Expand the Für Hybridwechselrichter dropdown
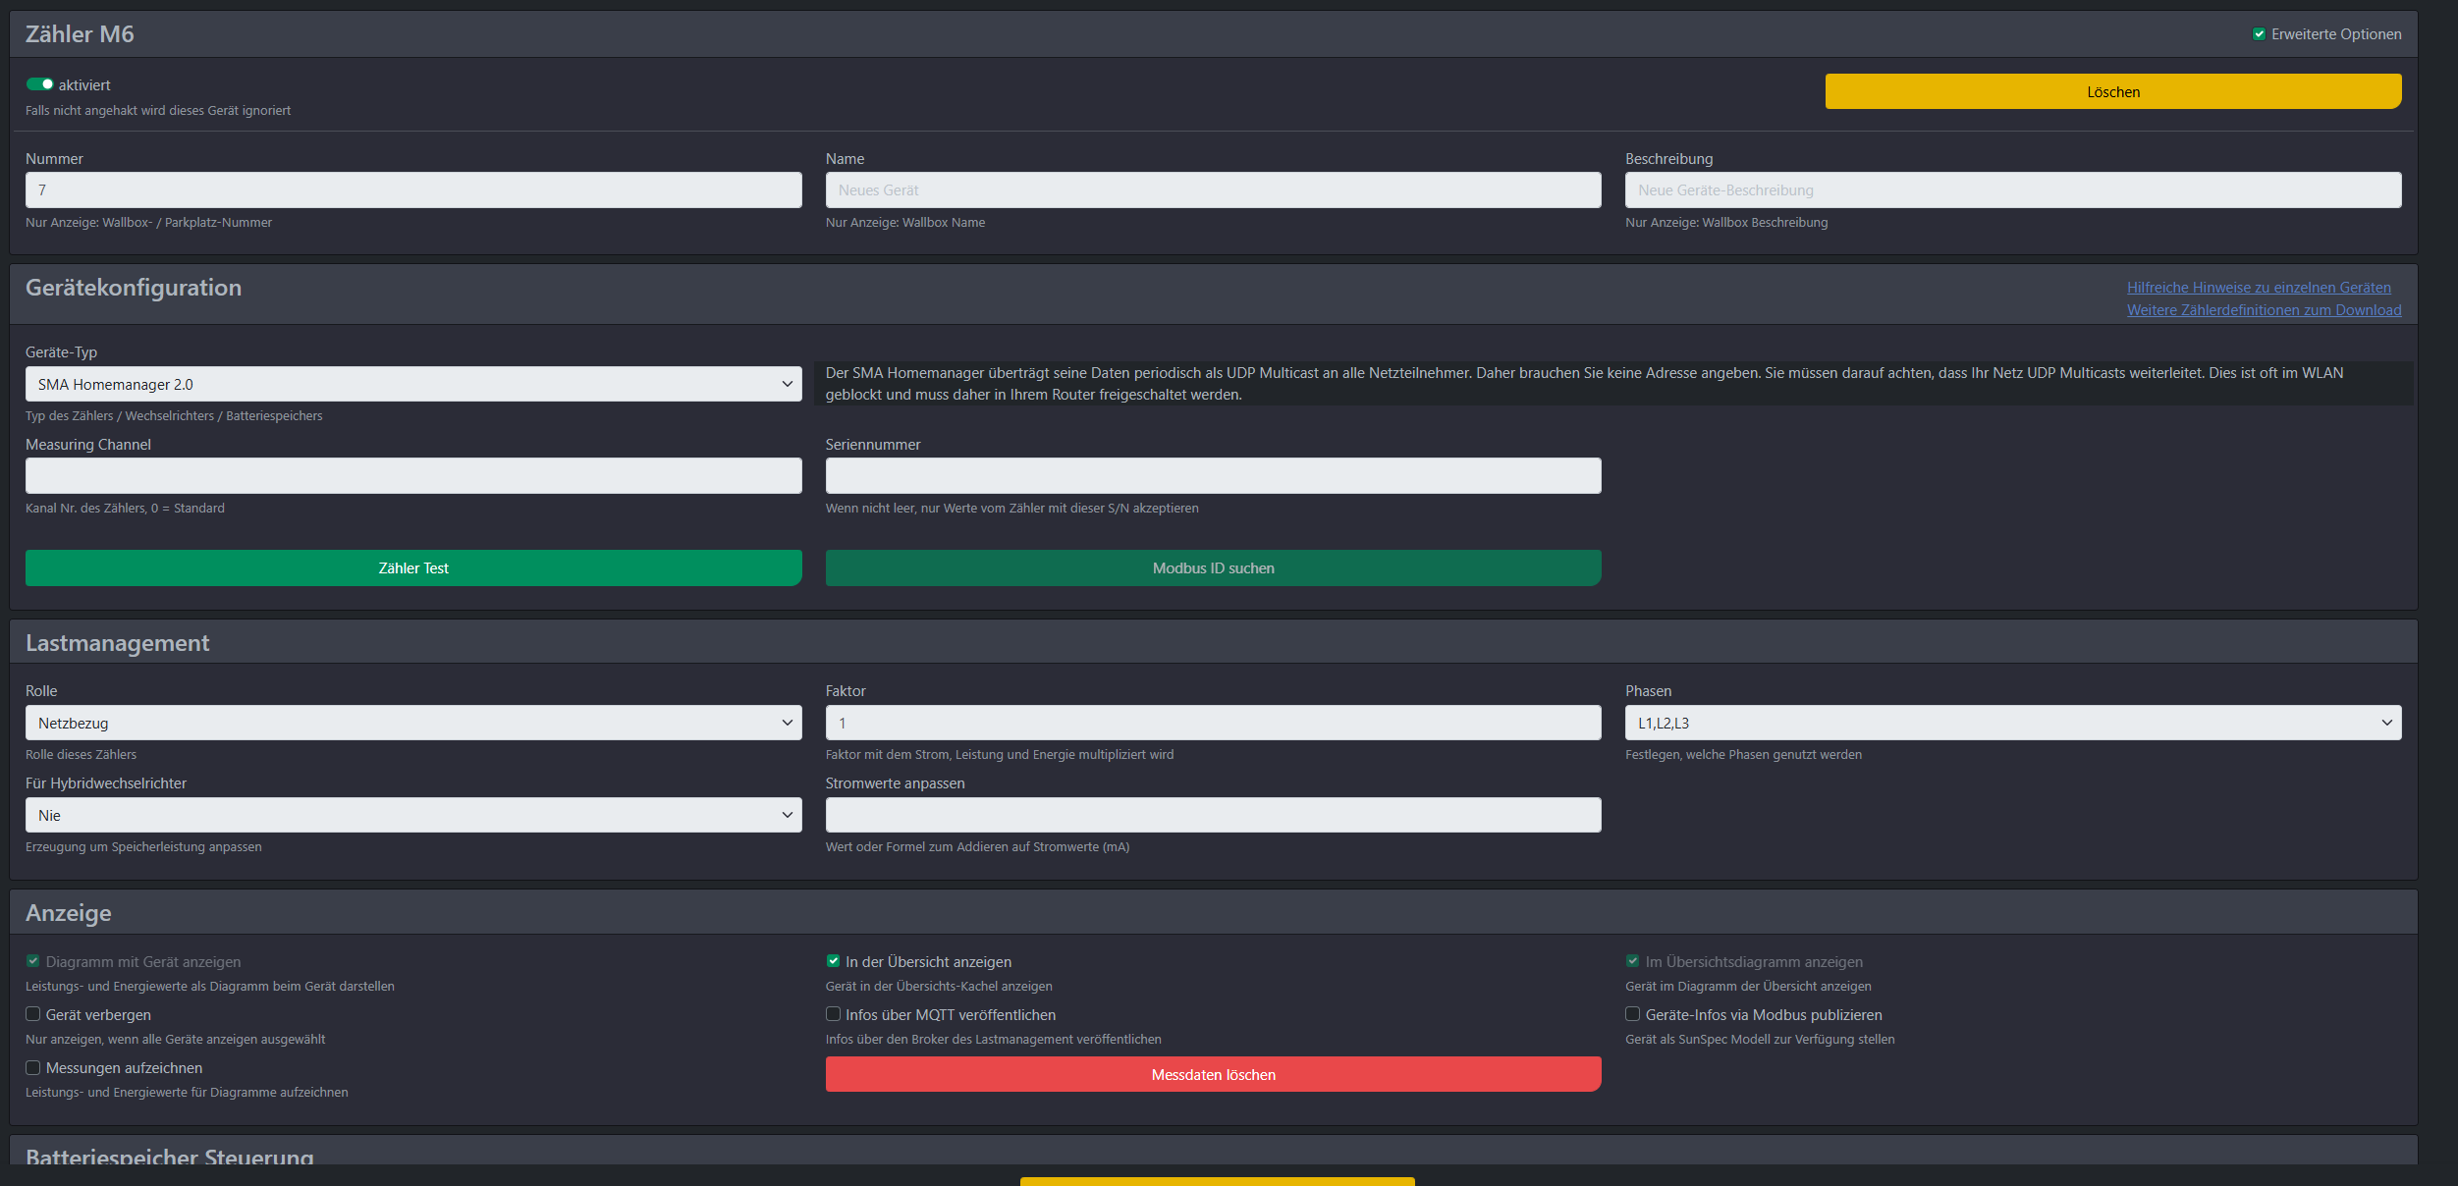This screenshot has height=1186, width=2458. (x=413, y=815)
